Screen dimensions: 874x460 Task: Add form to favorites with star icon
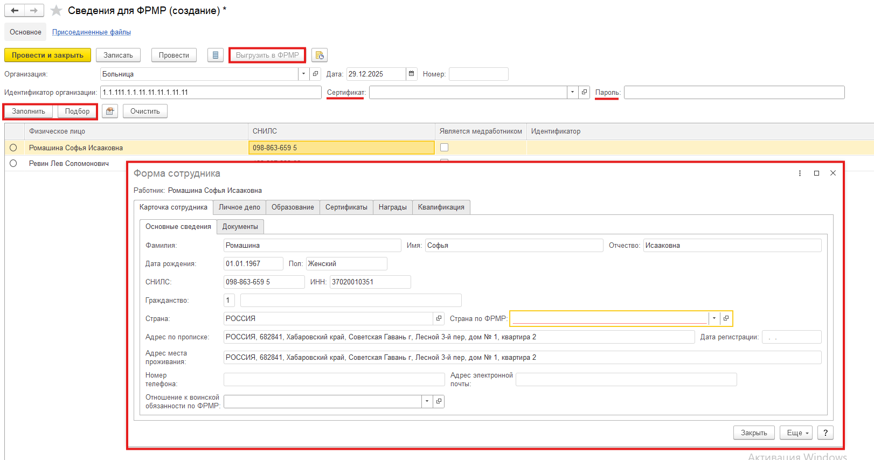56,11
